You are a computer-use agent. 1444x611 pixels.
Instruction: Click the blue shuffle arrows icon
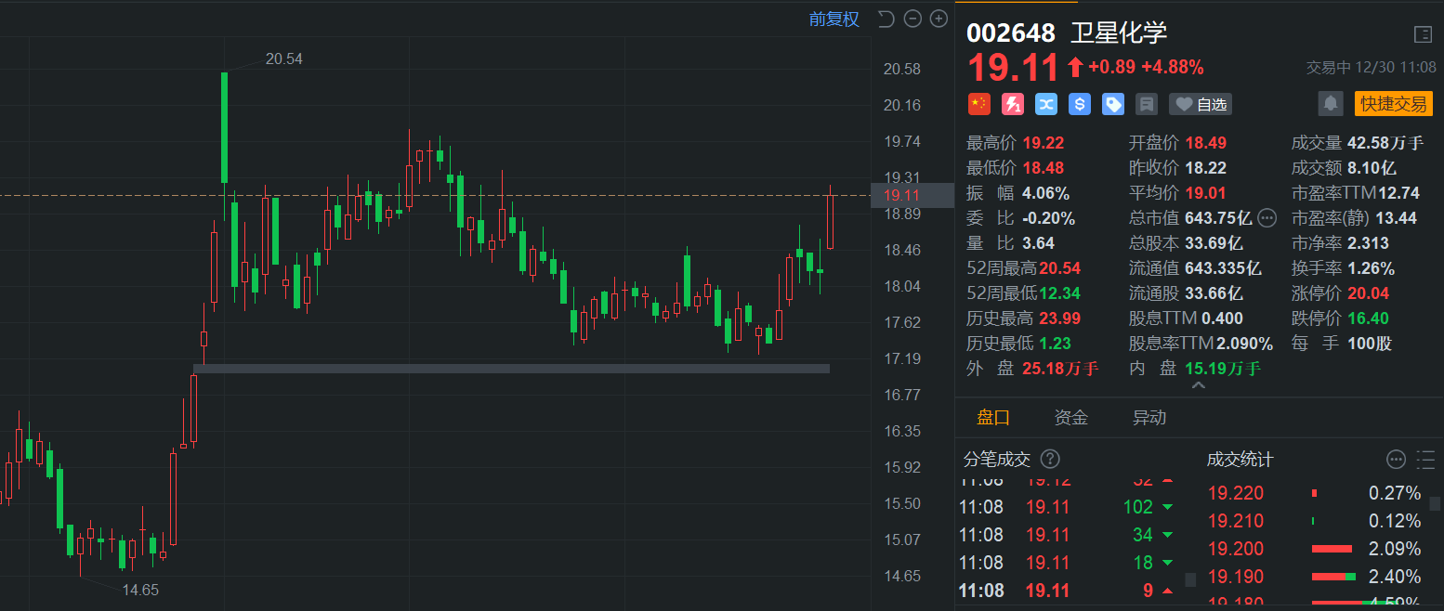pyautogui.click(x=1046, y=104)
